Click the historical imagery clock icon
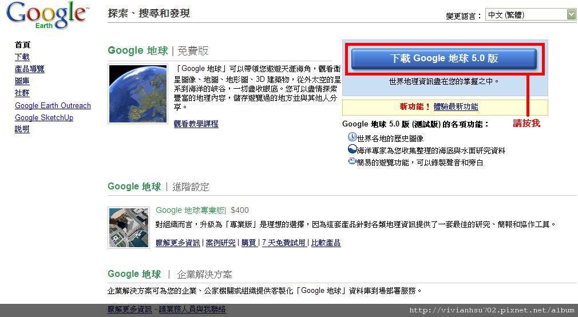 point(353,137)
